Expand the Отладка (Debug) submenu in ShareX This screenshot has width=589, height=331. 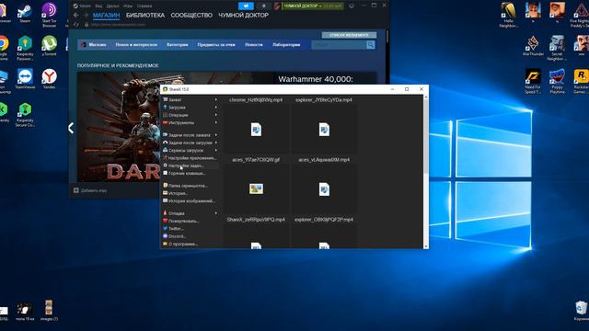(190, 213)
